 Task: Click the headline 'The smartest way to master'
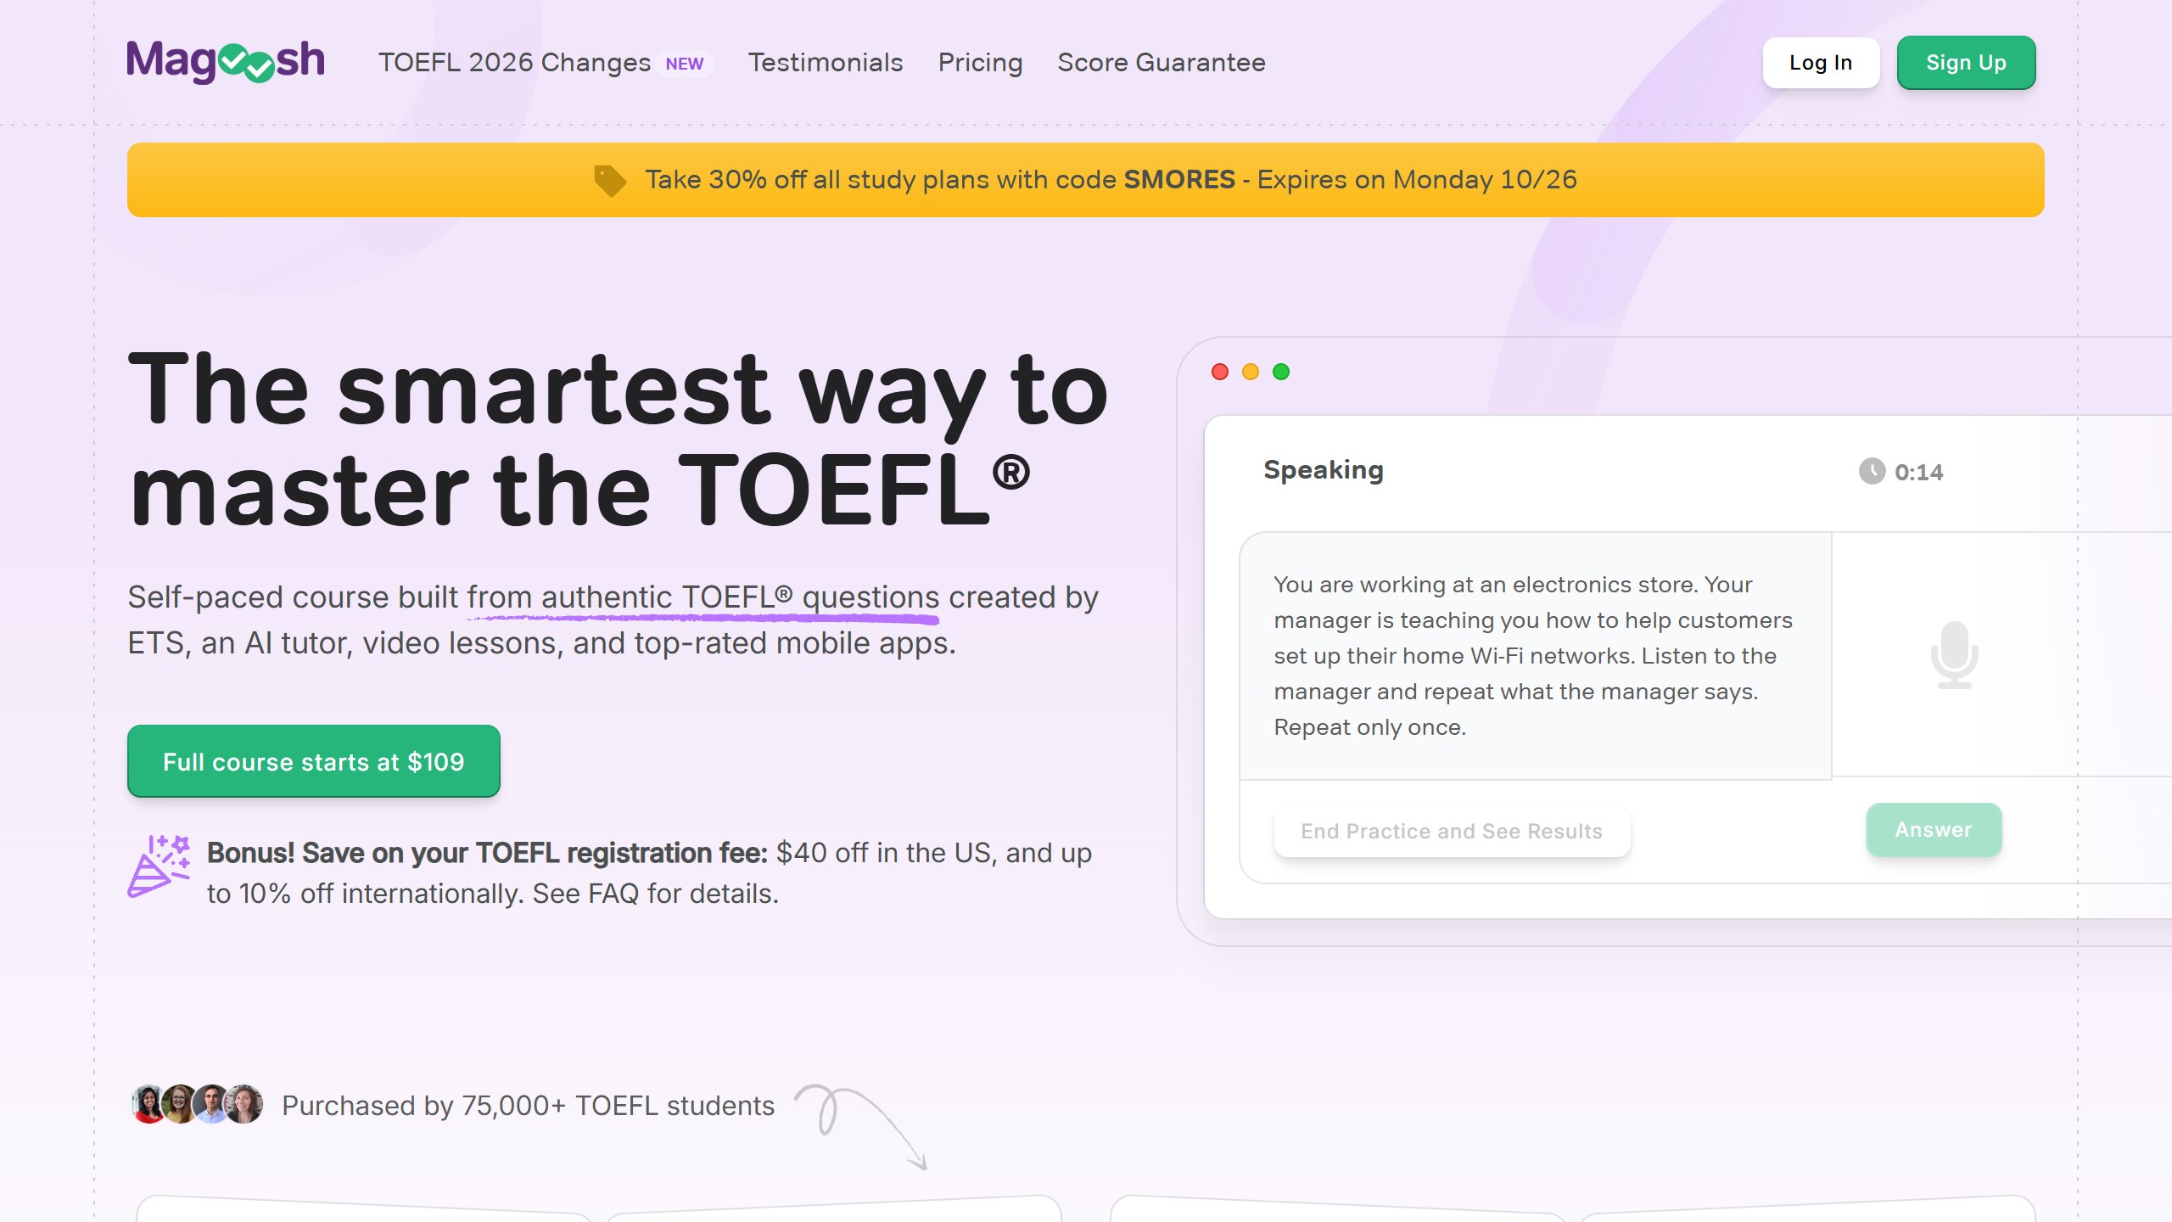click(x=618, y=439)
